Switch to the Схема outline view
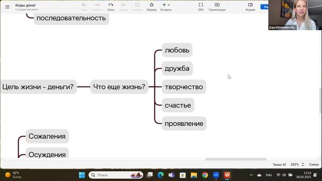The width and height of the screenshot is (322, 181). coord(314,164)
